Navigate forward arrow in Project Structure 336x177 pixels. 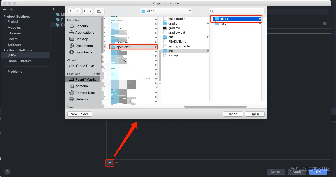pyautogui.click(x=11, y=9)
